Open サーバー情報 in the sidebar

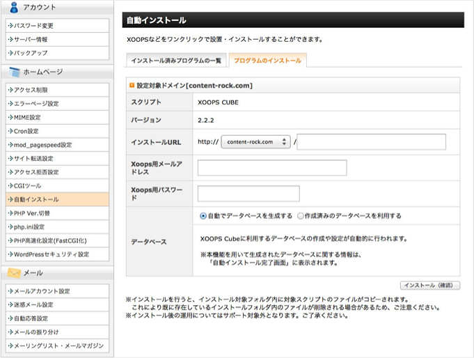click(x=58, y=39)
